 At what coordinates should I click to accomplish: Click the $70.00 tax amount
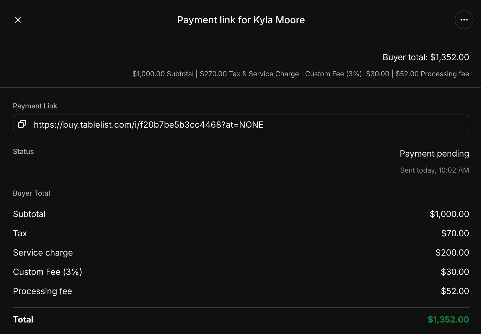(455, 233)
